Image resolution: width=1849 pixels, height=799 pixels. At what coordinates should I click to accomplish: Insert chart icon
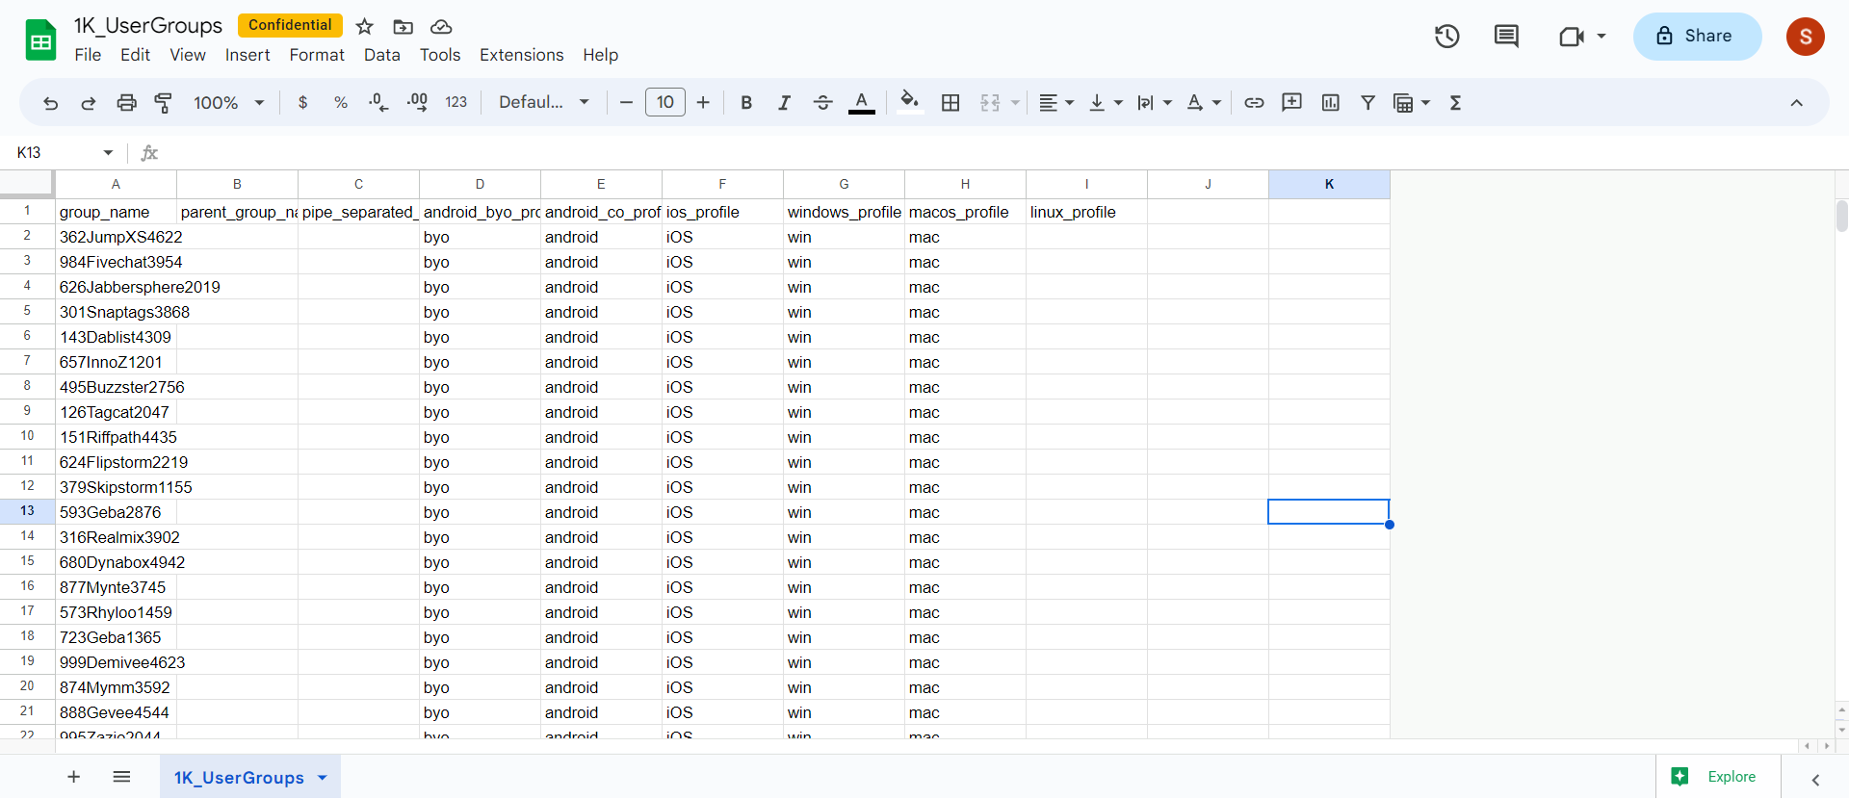[x=1331, y=103]
